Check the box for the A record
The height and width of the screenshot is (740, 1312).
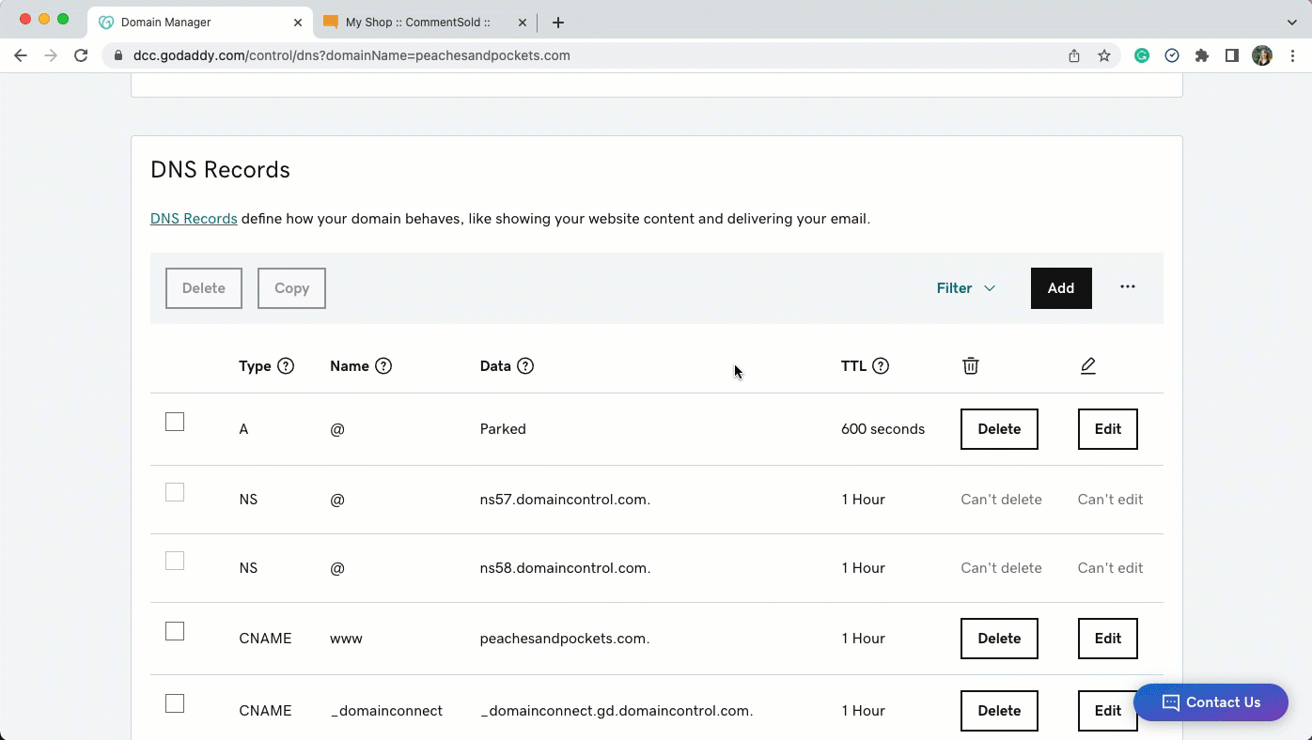pyautogui.click(x=175, y=423)
